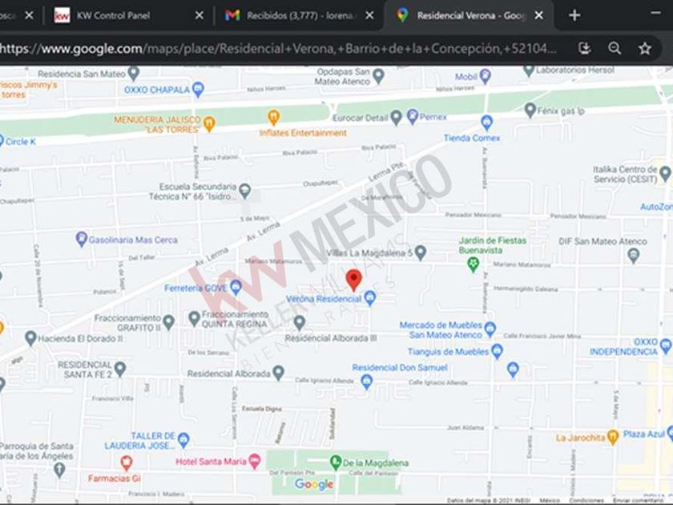Open the Mercado de Muebles pin

[490, 329]
